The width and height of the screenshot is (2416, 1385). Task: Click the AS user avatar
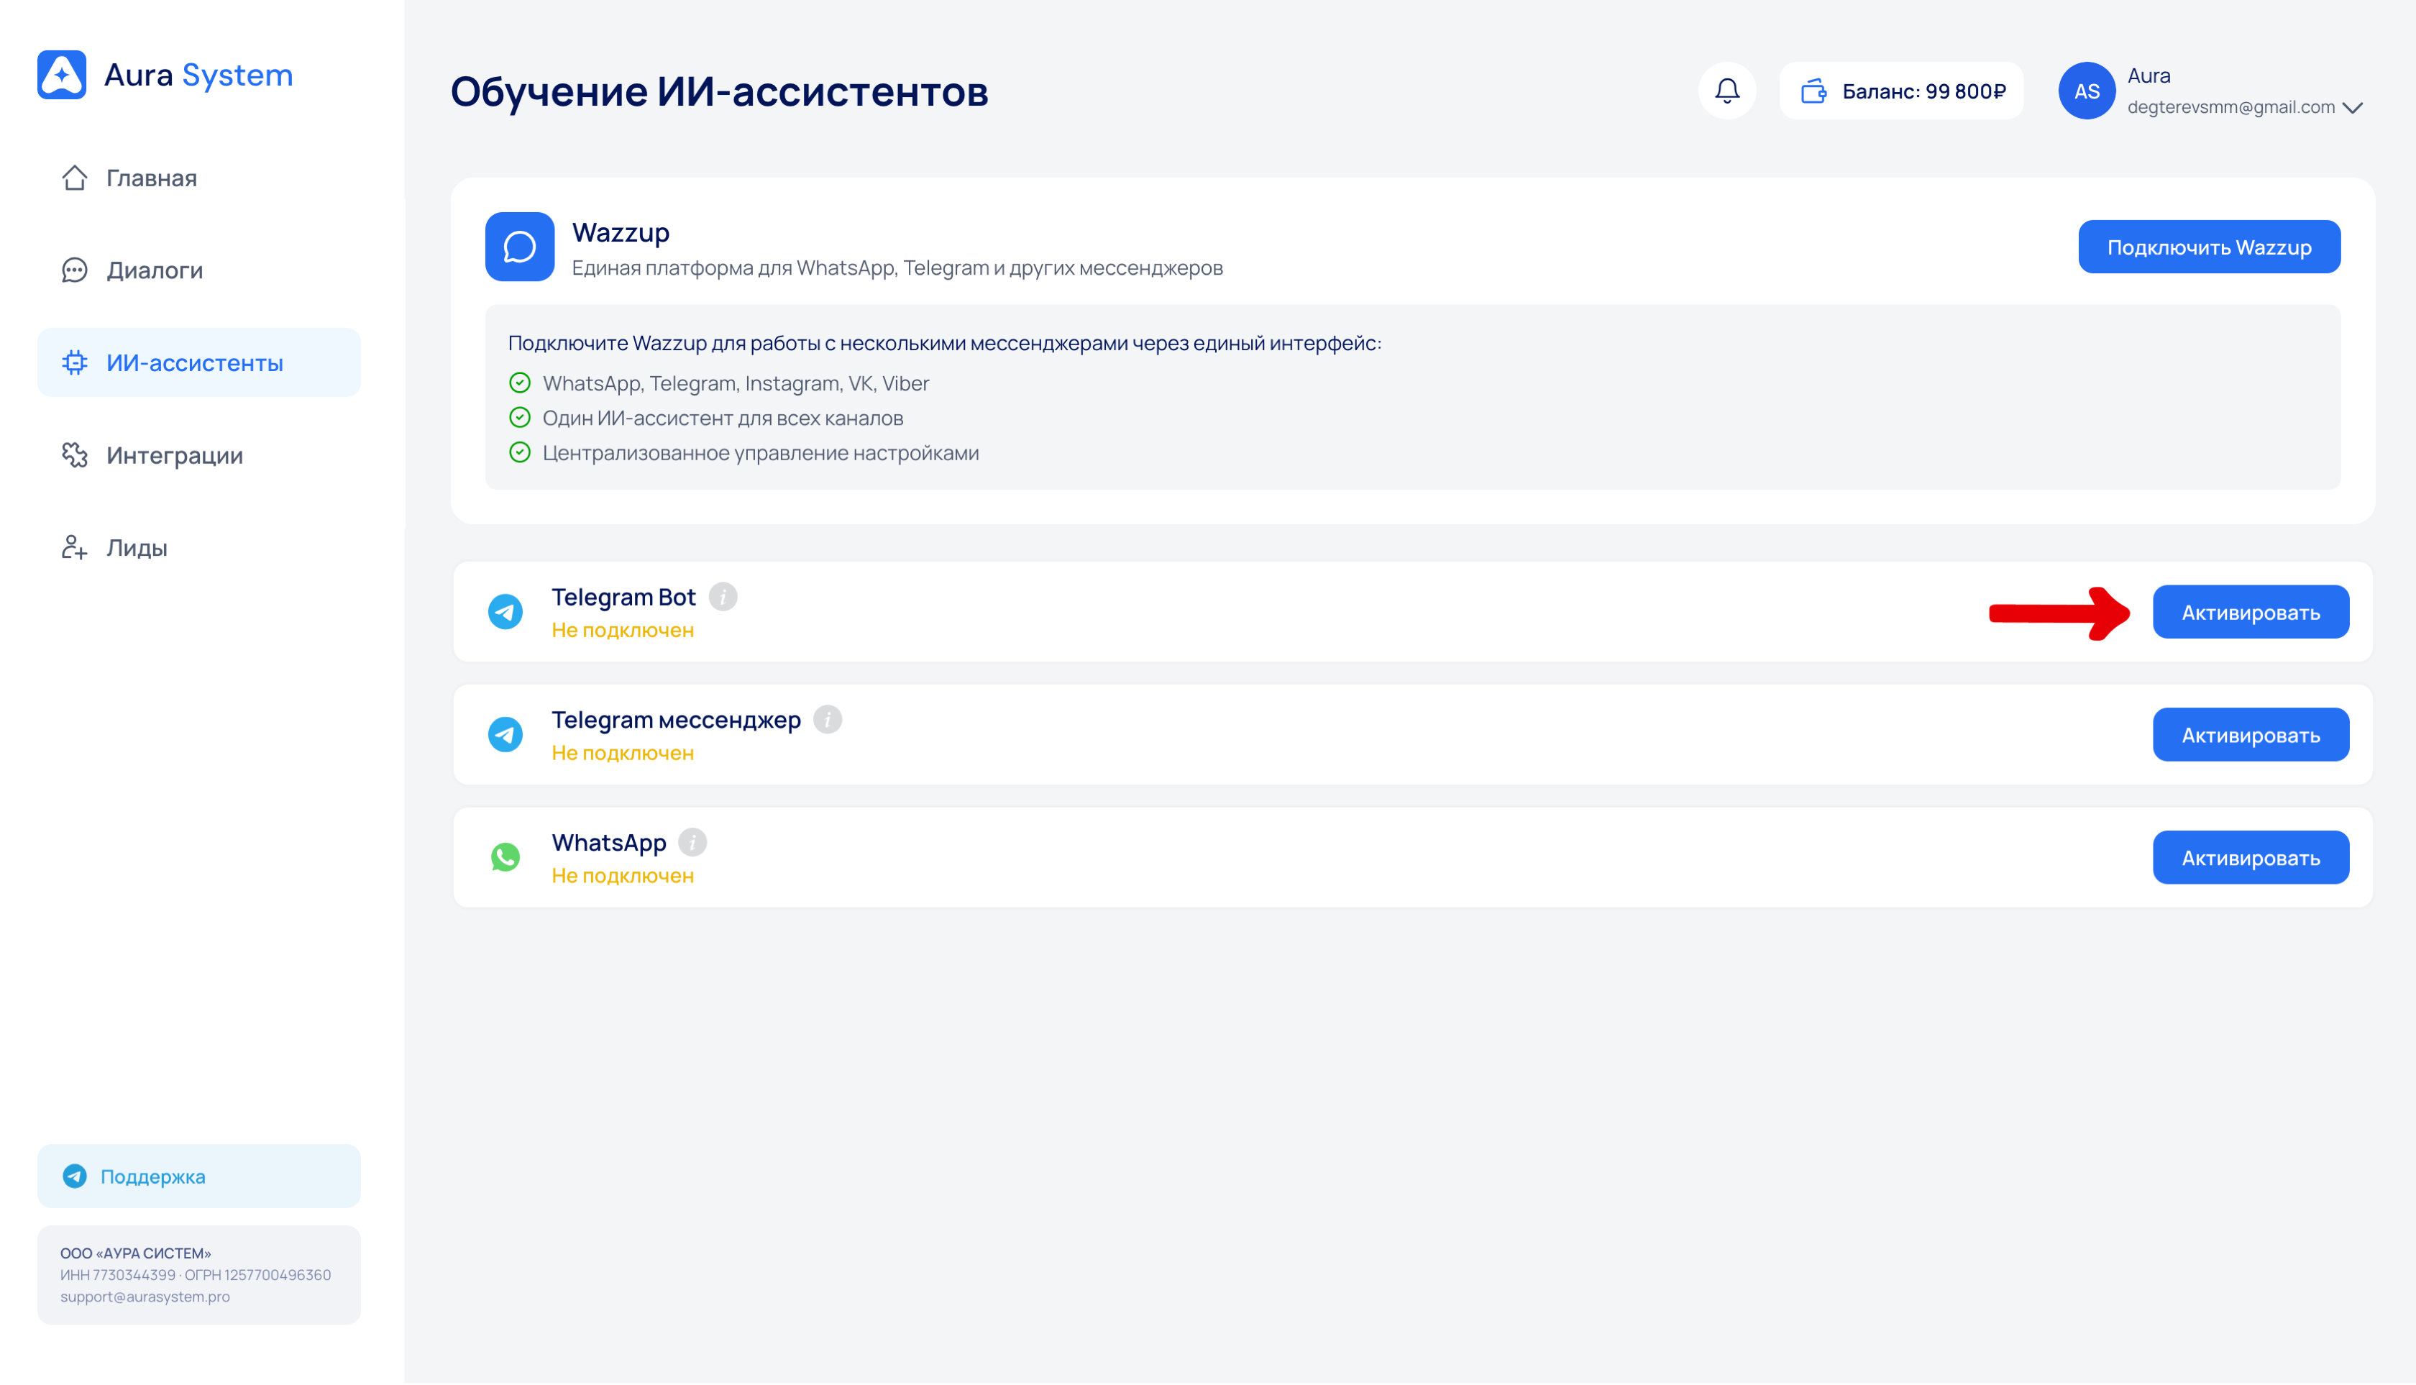point(2086,91)
